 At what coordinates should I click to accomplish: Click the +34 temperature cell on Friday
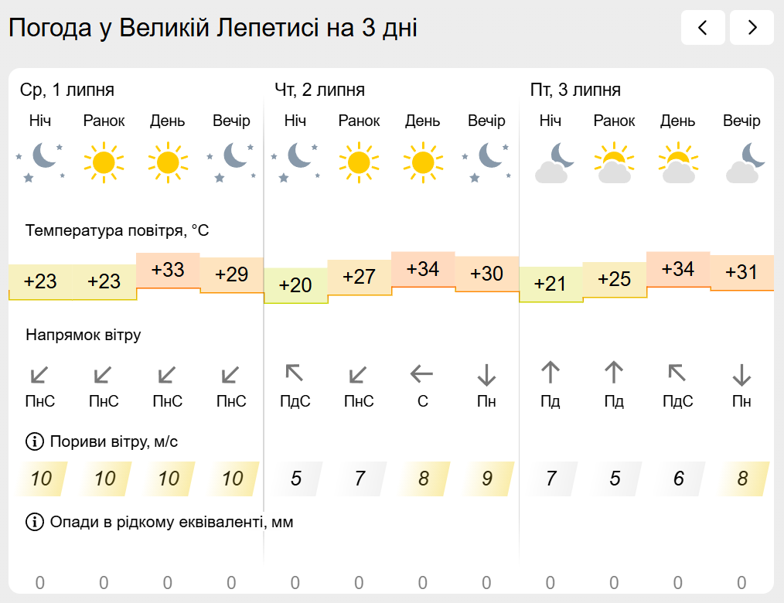[678, 270]
